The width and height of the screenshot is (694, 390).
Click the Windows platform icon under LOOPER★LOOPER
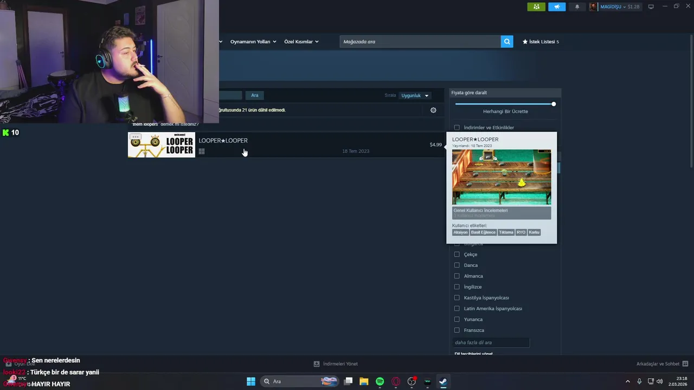pyautogui.click(x=202, y=152)
